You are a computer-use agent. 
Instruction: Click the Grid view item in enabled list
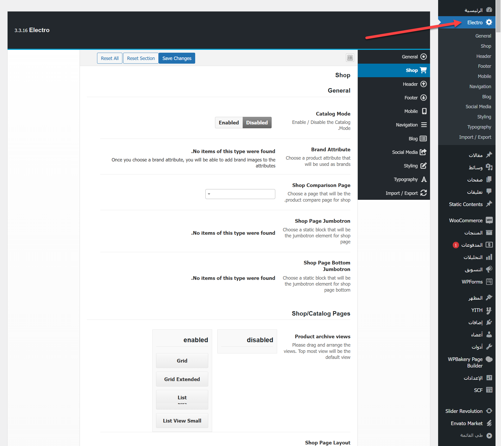coord(182,361)
